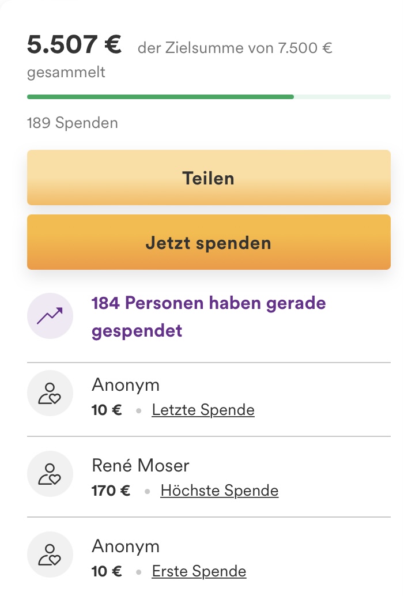Image resolution: width=404 pixels, height=596 pixels.
Task: Open the Letzte Spende link
Action: coord(203,410)
